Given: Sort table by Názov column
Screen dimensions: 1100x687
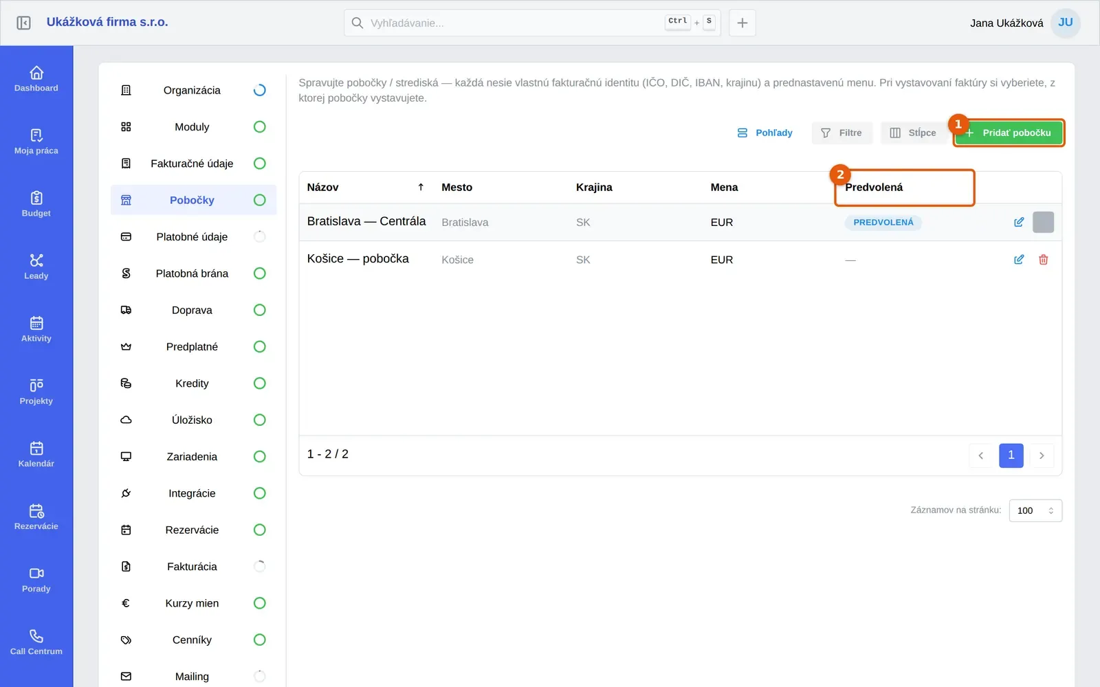Looking at the screenshot, I should [x=365, y=187].
